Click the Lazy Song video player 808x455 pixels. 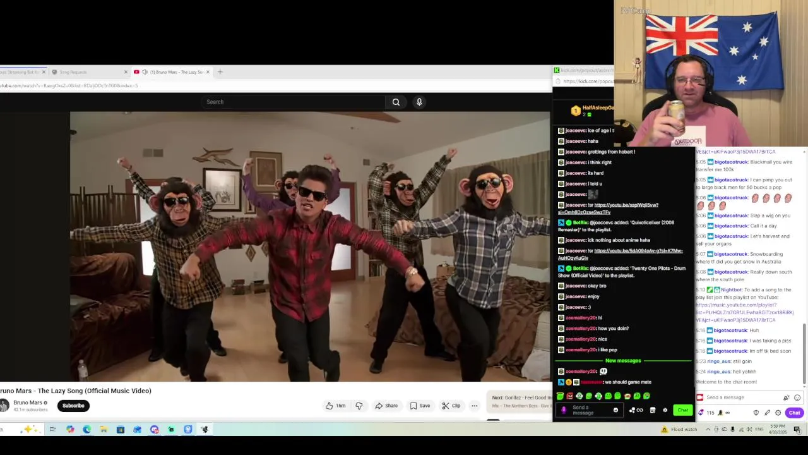(x=310, y=246)
